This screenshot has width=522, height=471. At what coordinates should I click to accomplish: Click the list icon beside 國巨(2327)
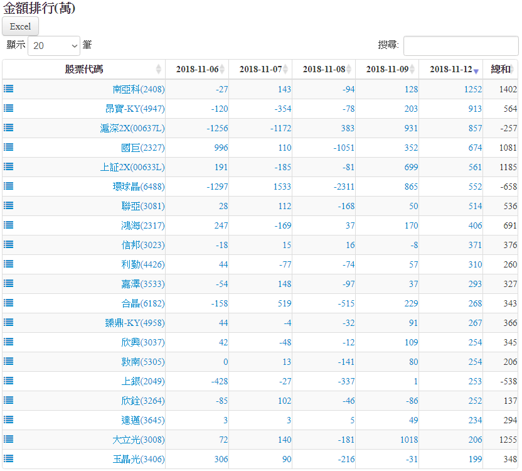[x=9, y=147]
